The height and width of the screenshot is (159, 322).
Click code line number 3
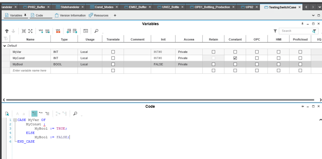coord(10,129)
